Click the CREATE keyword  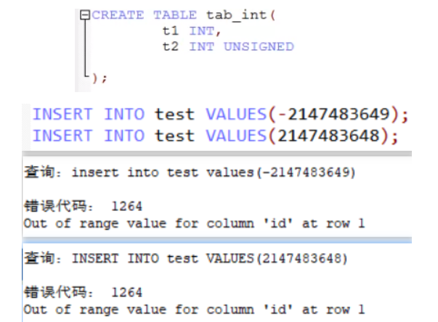pos(118,15)
